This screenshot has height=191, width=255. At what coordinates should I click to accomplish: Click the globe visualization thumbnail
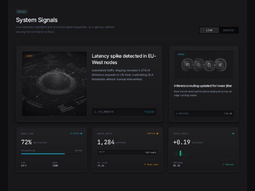click(54, 83)
